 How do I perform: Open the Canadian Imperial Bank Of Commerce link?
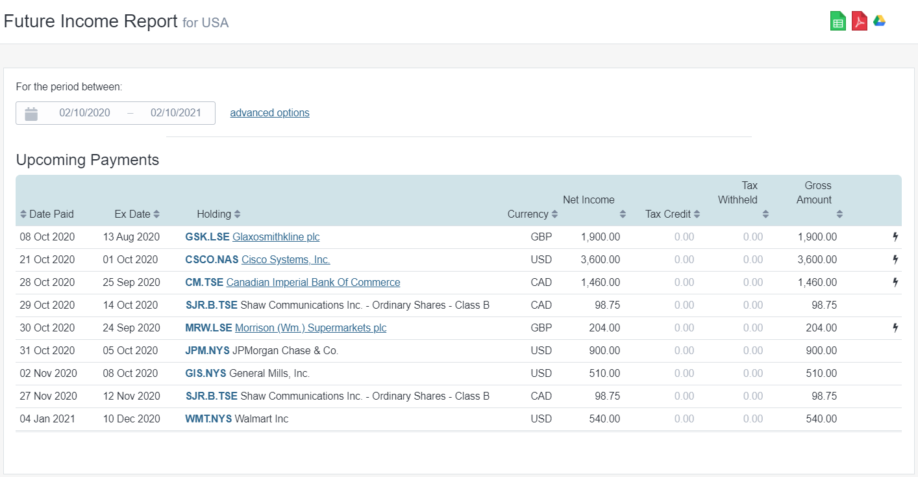(x=312, y=282)
